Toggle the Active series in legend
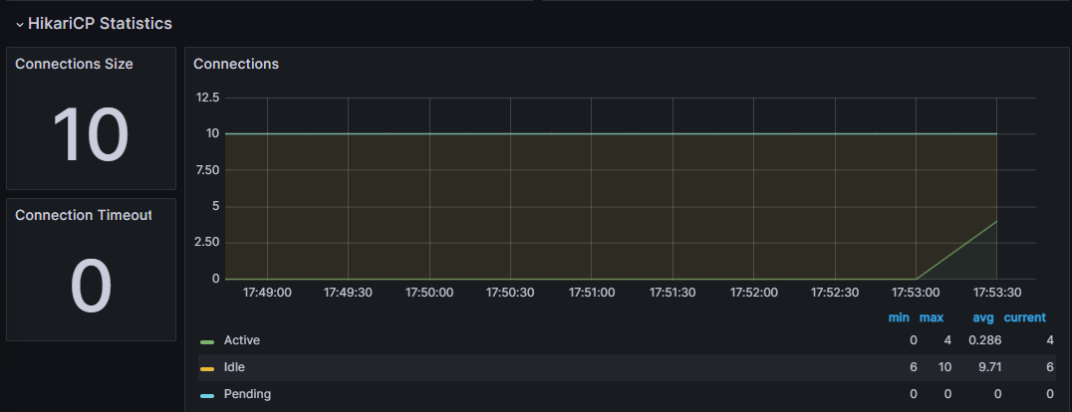Image resolution: width=1072 pixels, height=412 pixels. point(242,340)
